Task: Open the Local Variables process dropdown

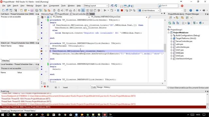Action: point(37,68)
